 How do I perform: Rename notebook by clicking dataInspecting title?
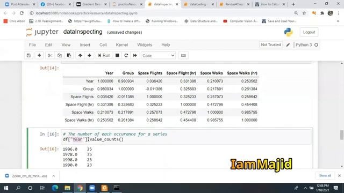point(83,32)
